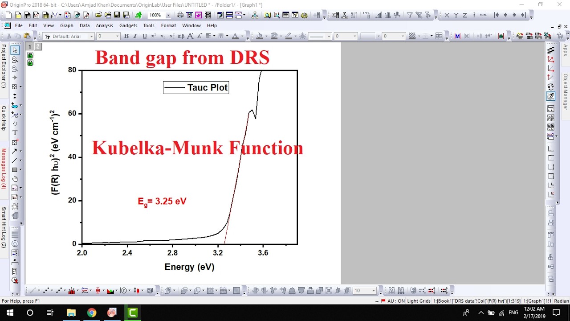Open the File menu
This screenshot has height=321, width=570.
click(19, 25)
